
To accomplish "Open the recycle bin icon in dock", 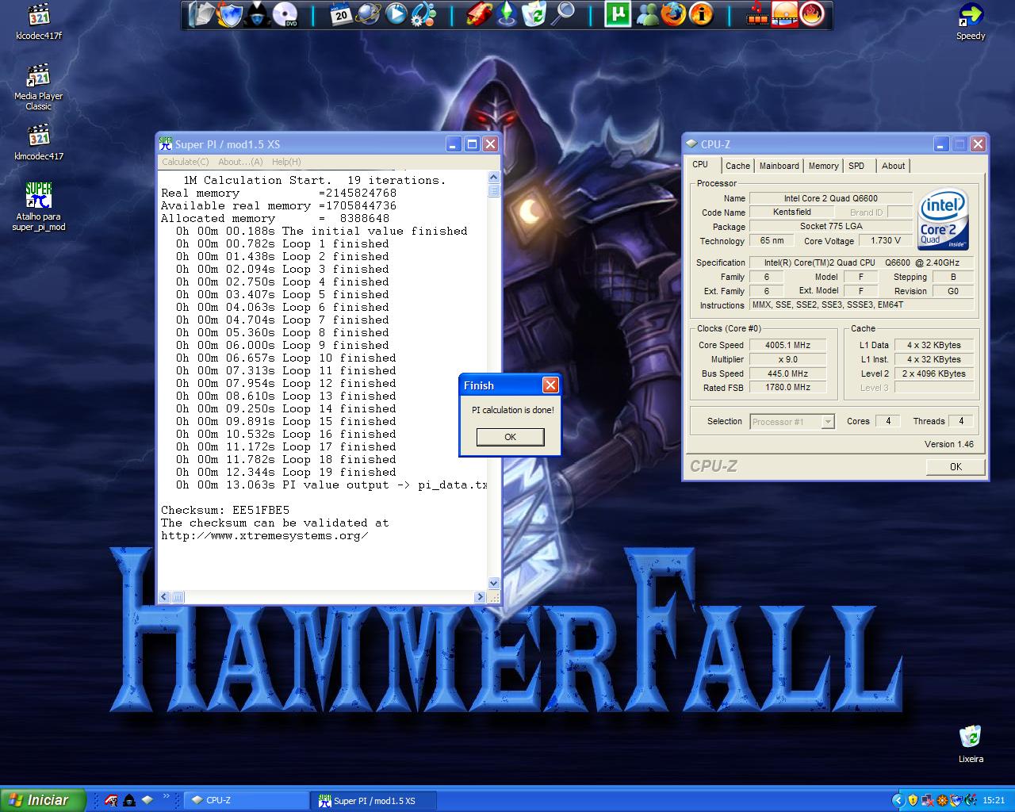I will coord(535,13).
